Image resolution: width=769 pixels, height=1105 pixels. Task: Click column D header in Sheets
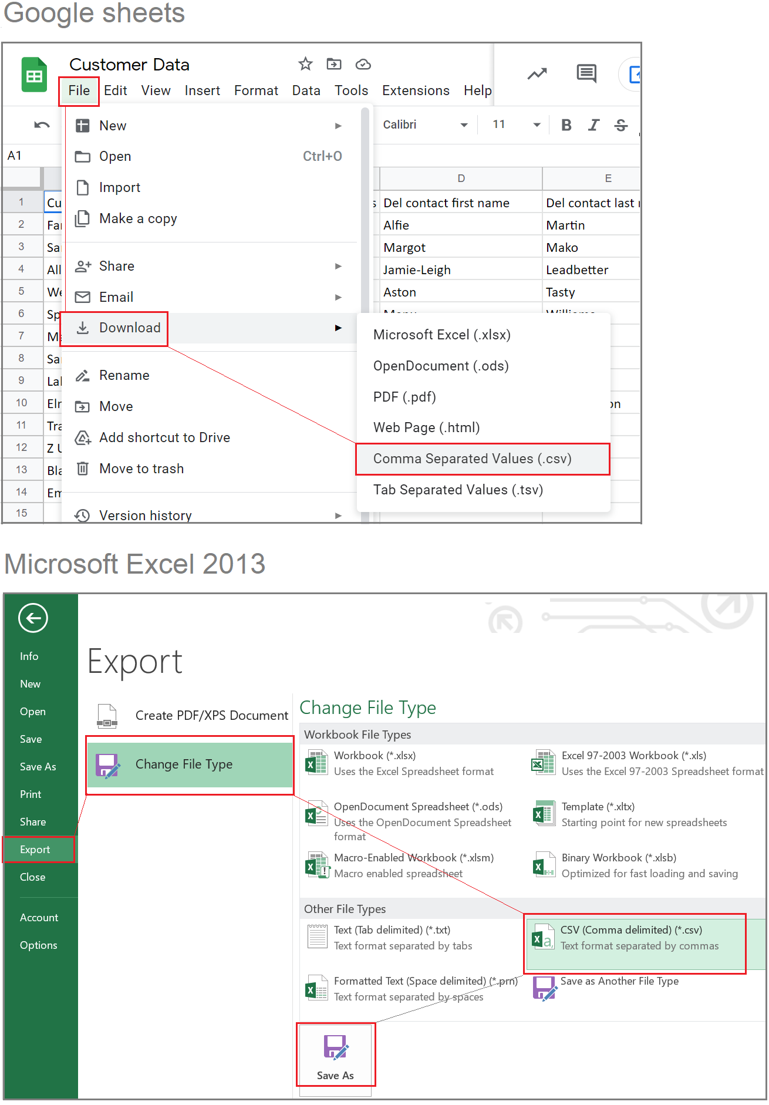[461, 178]
